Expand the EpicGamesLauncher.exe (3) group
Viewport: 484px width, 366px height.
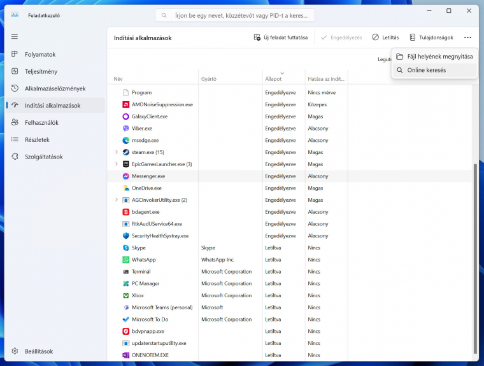click(x=117, y=164)
